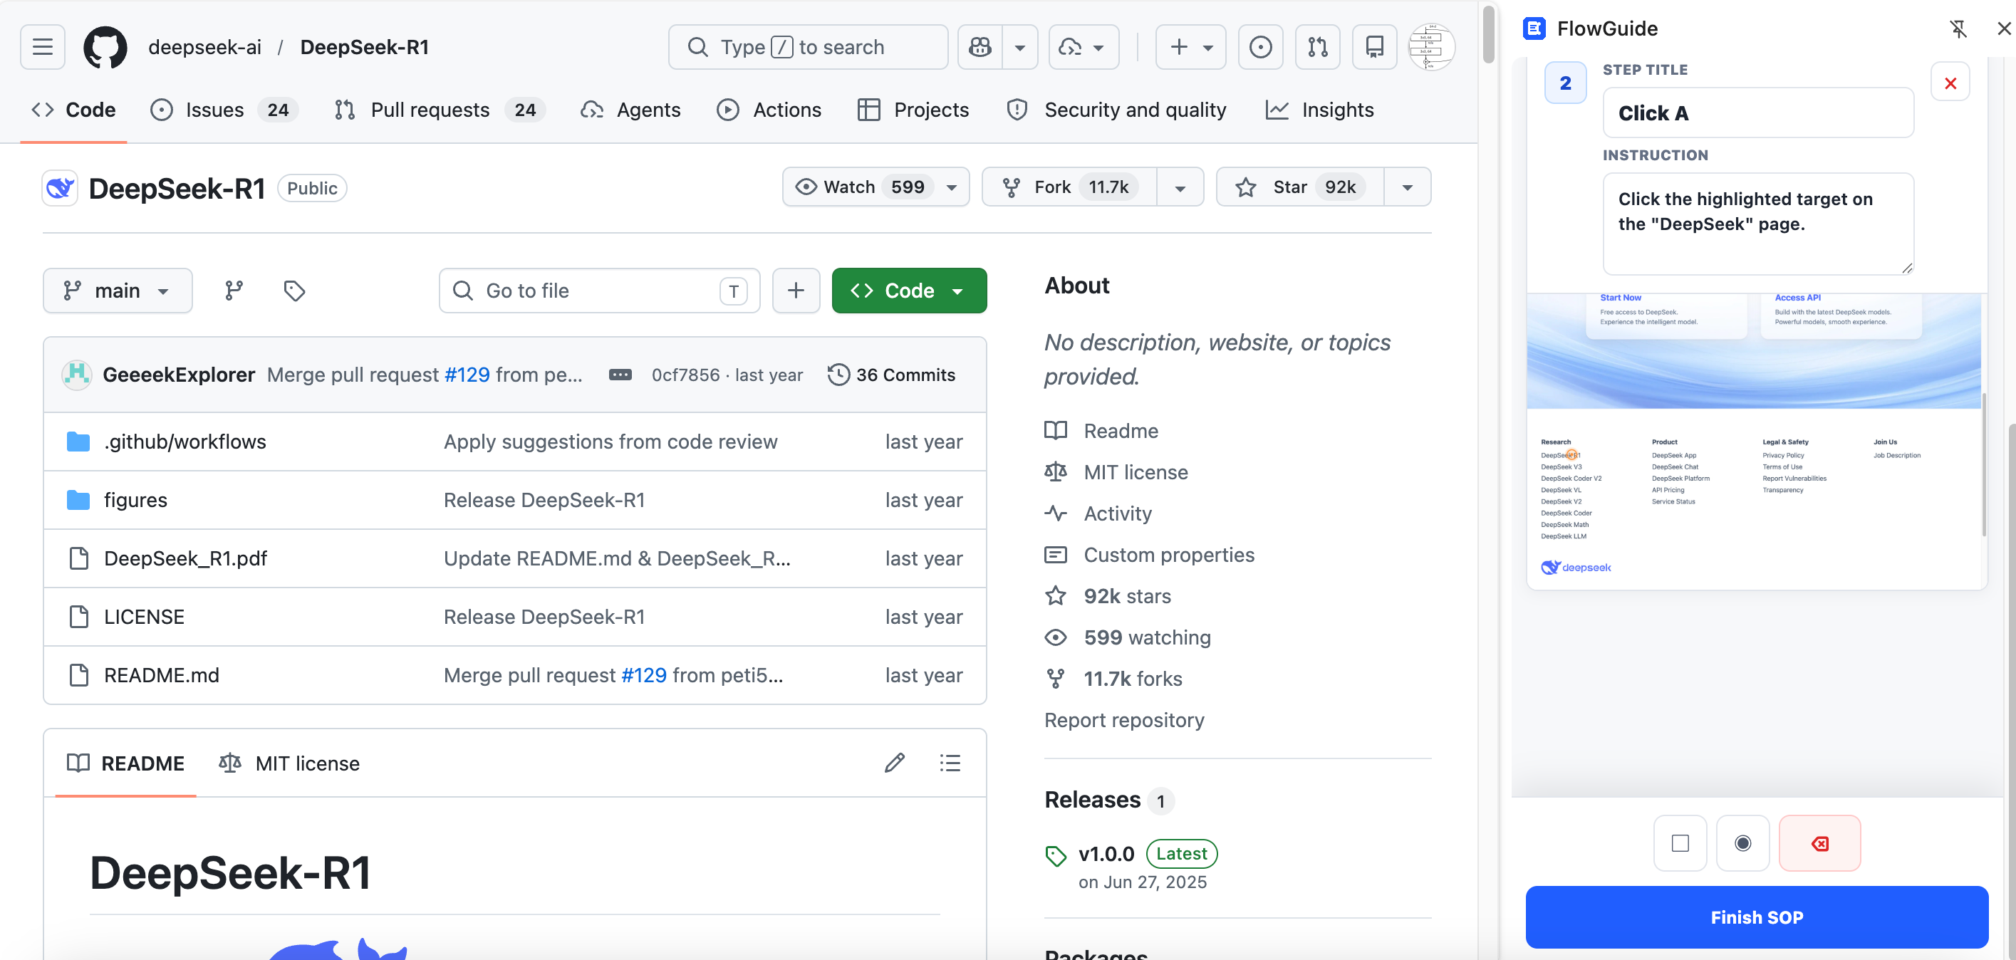This screenshot has width=2016, height=960.
Task: Open the issues circle-dot header icon
Action: 1260,47
